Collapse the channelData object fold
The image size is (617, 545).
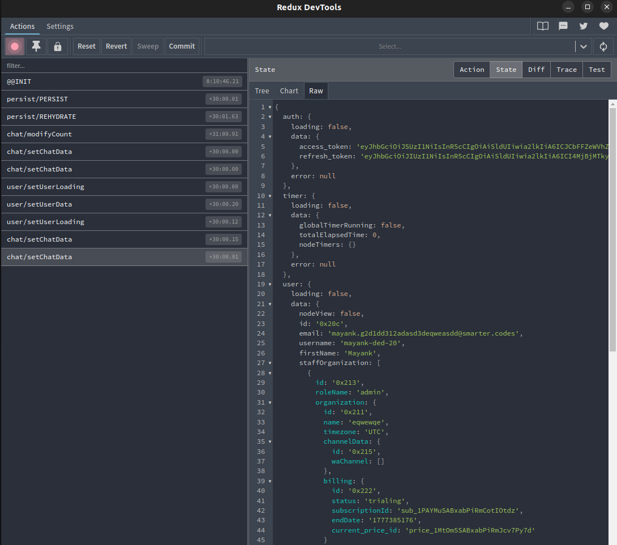270,441
